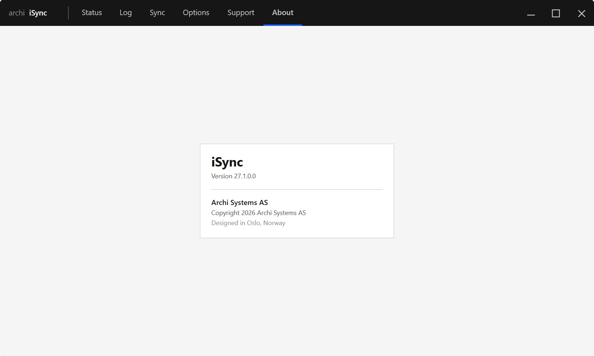
Task: Open the Options tab
Action: [x=196, y=12]
